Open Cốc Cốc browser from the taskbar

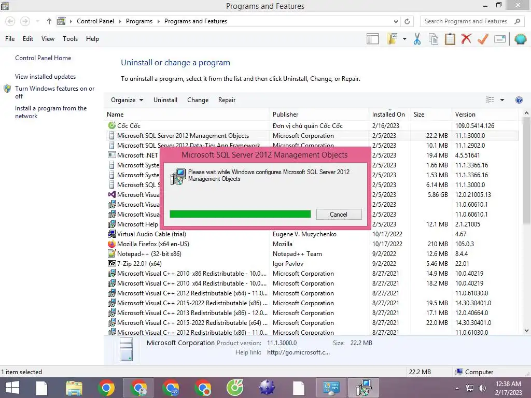tap(235, 388)
